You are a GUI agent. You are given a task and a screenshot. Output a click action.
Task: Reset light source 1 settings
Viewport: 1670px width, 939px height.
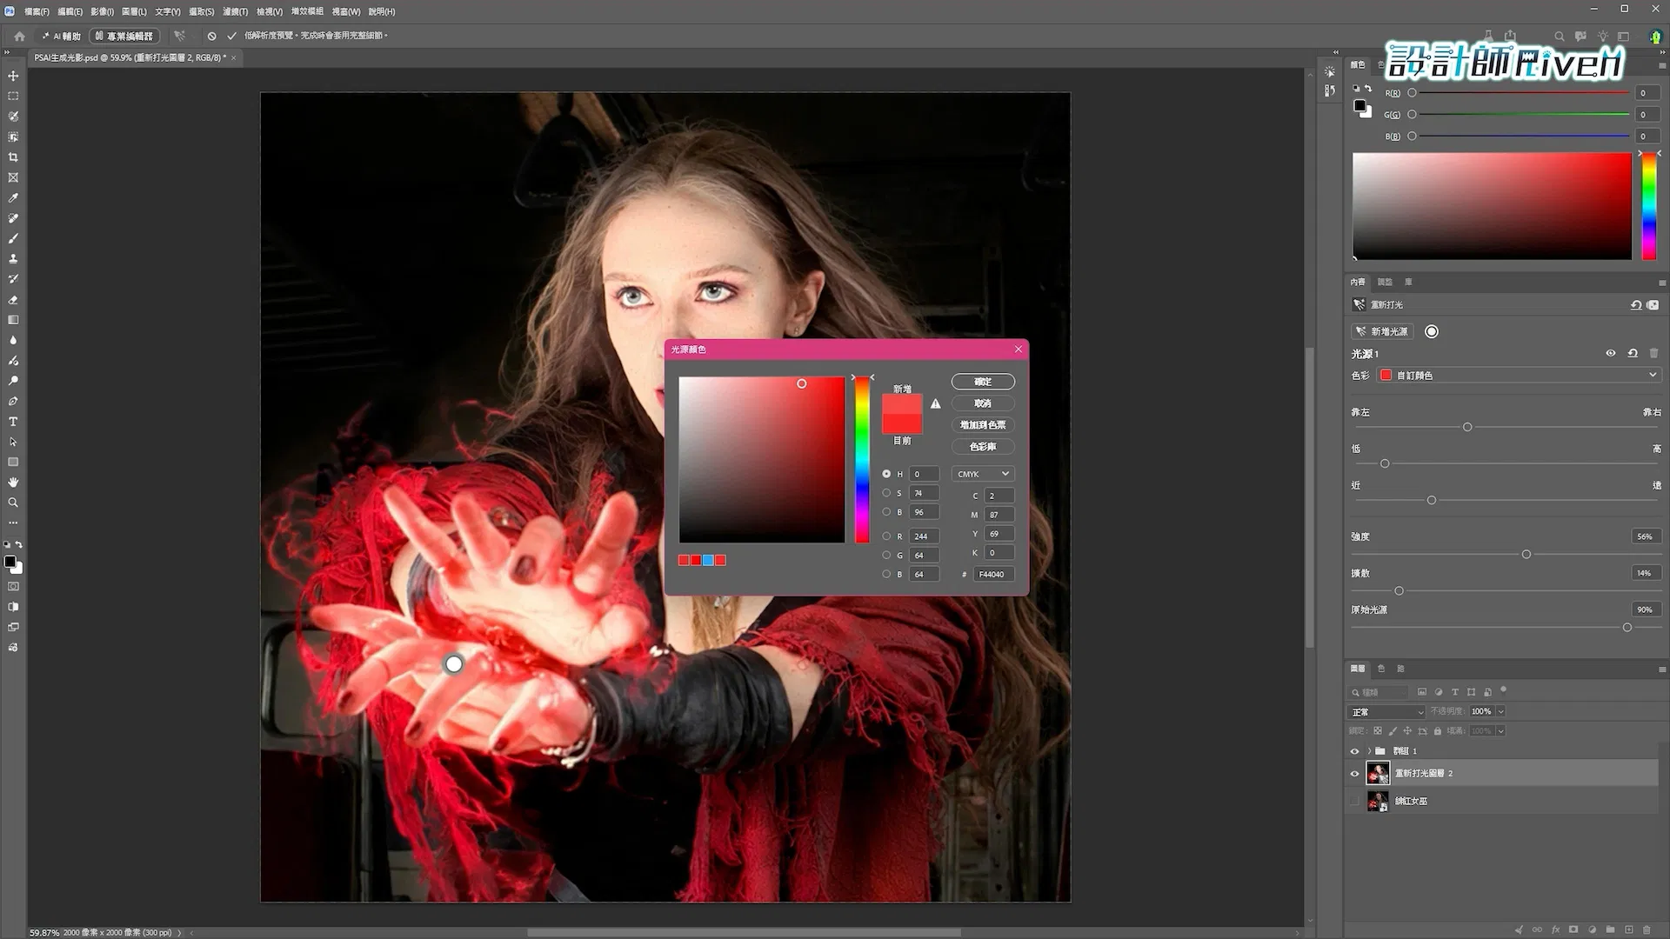(x=1633, y=353)
